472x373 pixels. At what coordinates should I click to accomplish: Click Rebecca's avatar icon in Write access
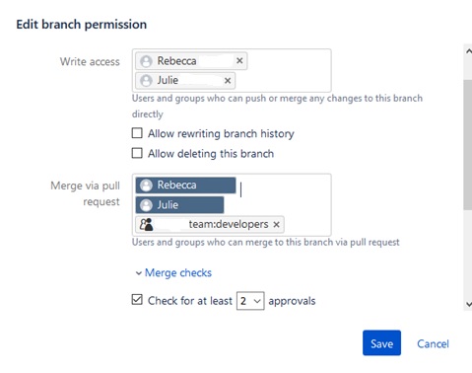point(146,61)
